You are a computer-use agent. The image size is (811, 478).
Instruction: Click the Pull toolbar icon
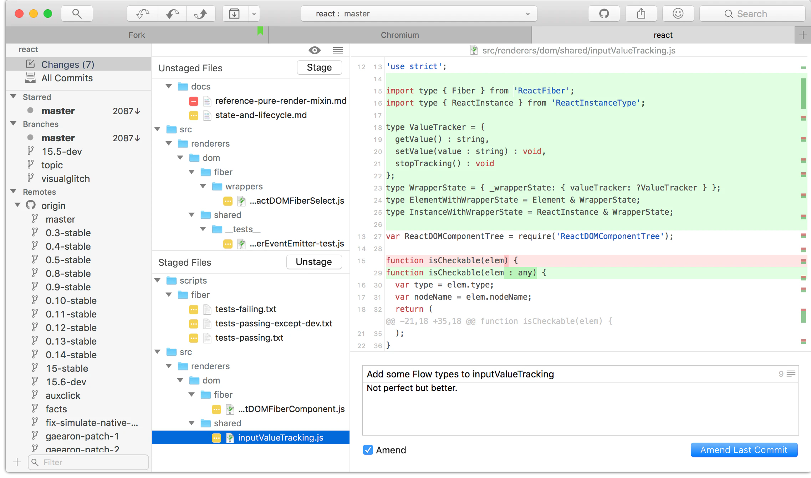[172, 14]
